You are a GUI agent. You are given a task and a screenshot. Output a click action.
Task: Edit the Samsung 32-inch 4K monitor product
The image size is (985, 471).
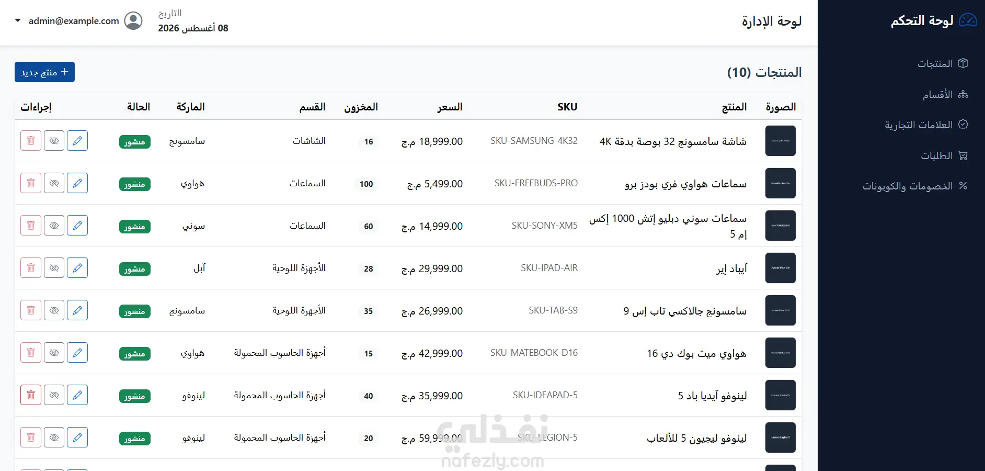point(77,141)
